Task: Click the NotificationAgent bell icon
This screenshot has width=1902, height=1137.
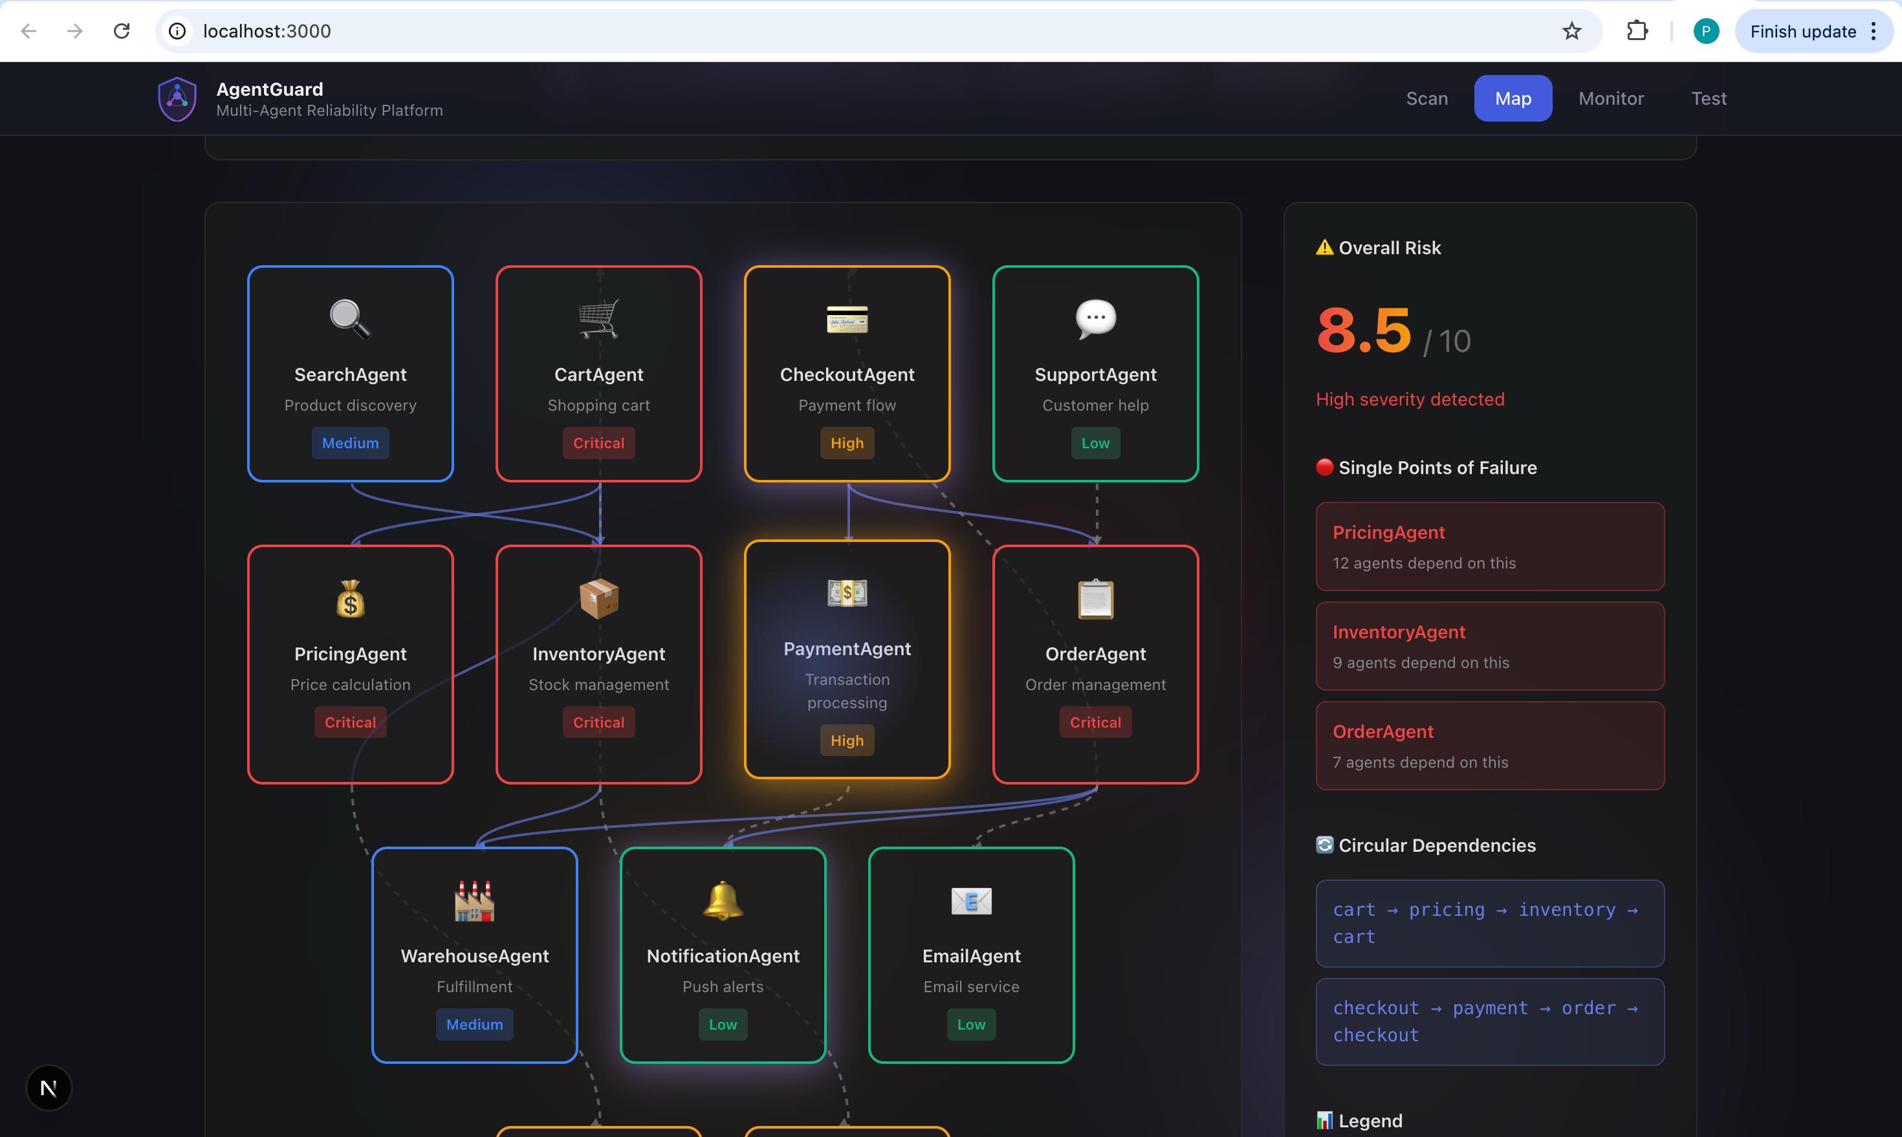Action: pos(723,900)
